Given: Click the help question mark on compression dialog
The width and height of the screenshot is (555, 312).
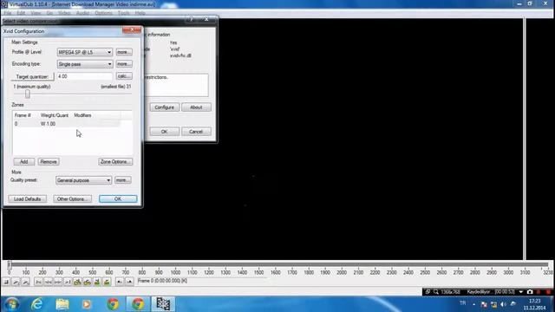Looking at the screenshot, I should coord(191,19).
